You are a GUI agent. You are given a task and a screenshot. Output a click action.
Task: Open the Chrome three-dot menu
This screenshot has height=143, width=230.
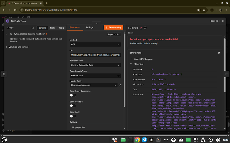pyautogui.click(x=226, y=10)
